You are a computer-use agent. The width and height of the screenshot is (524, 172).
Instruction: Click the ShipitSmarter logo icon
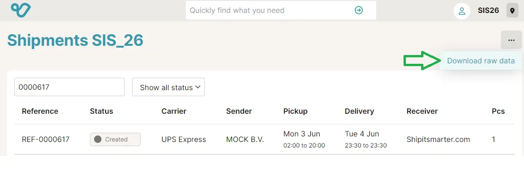[x=21, y=10]
